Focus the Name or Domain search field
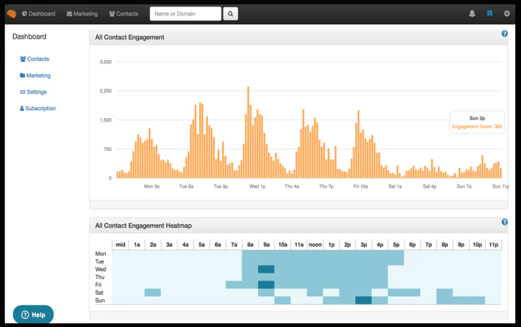Image resolution: width=521 pixels, height=327 pixels. (185, 14)
